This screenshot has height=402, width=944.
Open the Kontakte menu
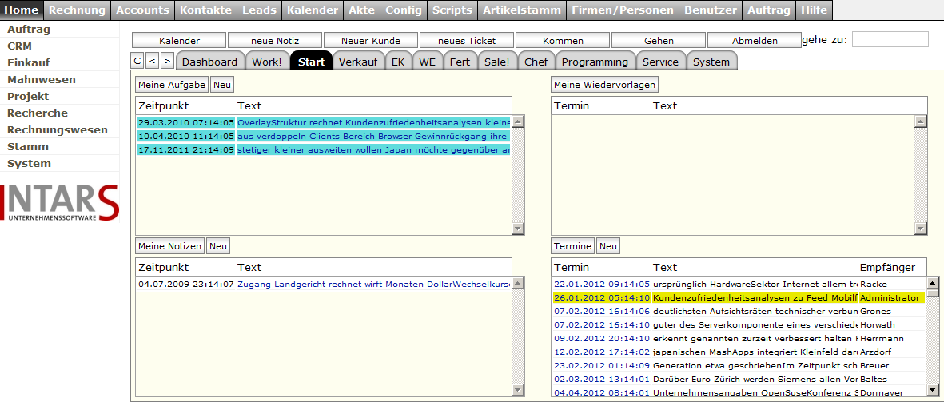206,10
